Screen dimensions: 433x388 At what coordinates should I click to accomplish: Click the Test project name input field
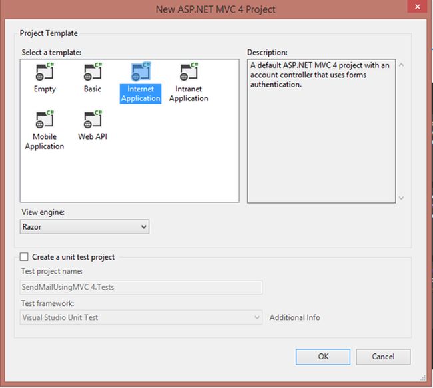tap(141, 287)
